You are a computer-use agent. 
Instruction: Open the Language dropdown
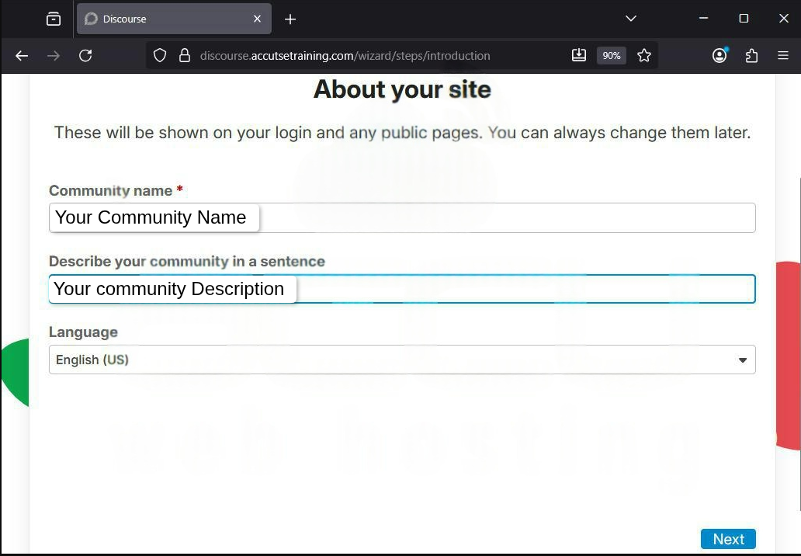click(402, 360)
